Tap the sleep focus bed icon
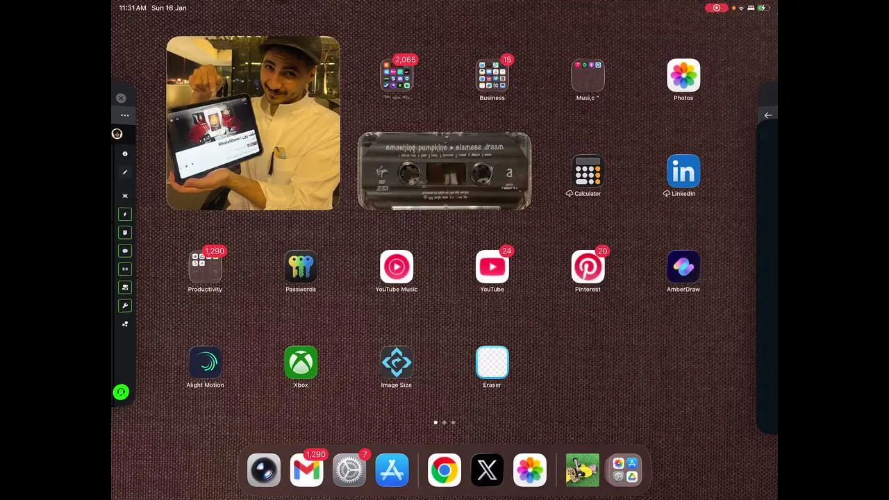This screenshot has width=889, height=500. tap(751, 8)
